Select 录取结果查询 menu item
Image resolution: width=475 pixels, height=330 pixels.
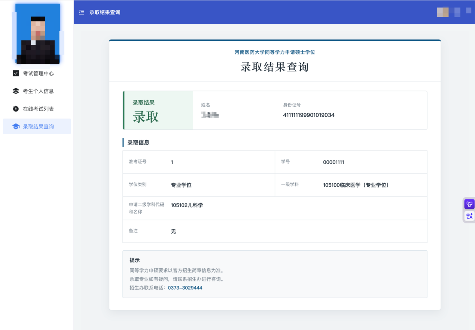[37, 126]
